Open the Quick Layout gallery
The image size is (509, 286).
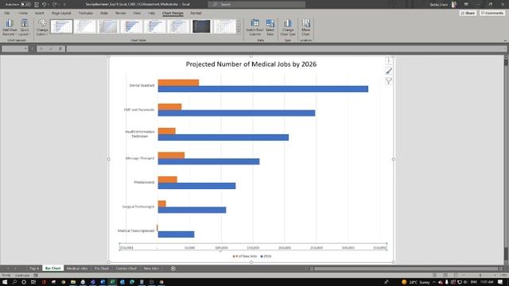pyautogui.click(x=25, y=28)
